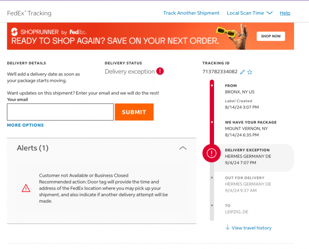This screenshot has height=249, width=309.
Task: Click the ShopRunner logo icon in banner
Action: click(x=14, y=32)
